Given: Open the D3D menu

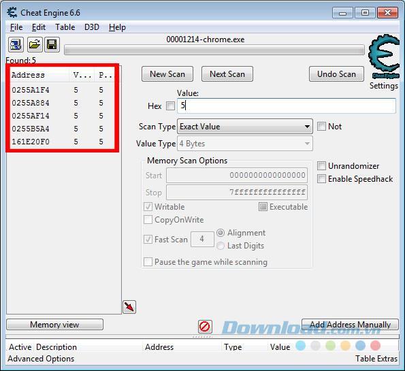Looking at the screenshot, I should click(92, 27).
